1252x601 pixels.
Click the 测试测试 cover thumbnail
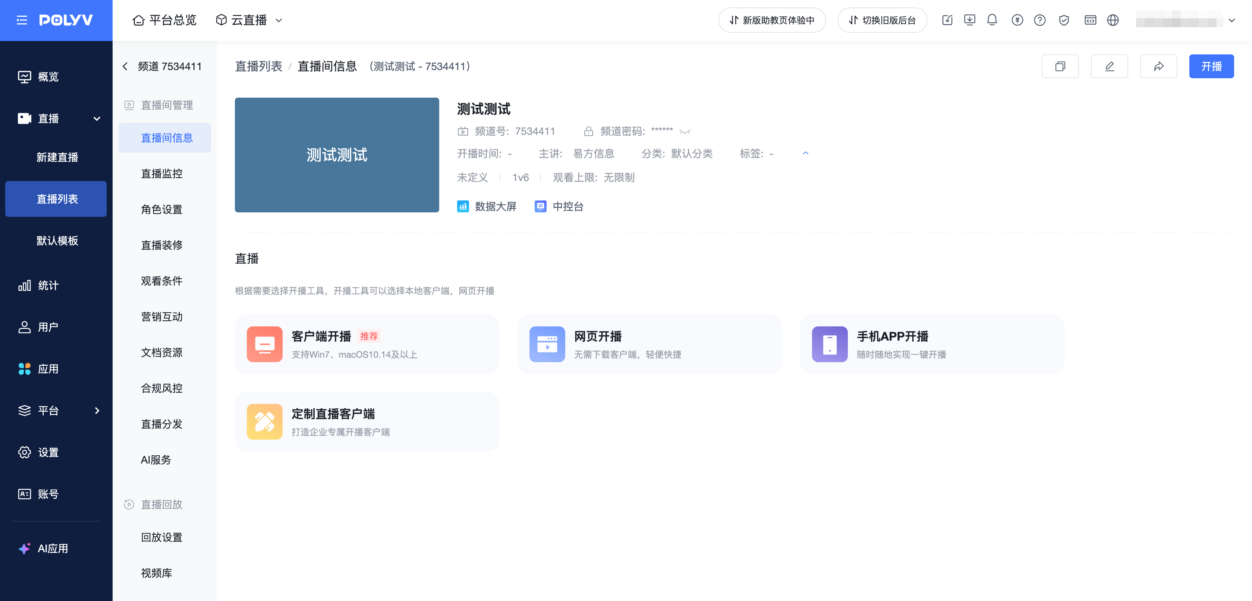[337, 155]
